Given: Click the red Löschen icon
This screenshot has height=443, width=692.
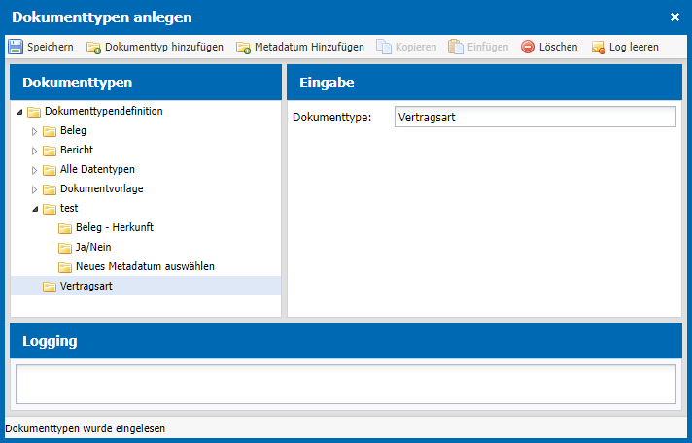Looking at the screenshot, I should pyautogui.click(x=528, y=47).
